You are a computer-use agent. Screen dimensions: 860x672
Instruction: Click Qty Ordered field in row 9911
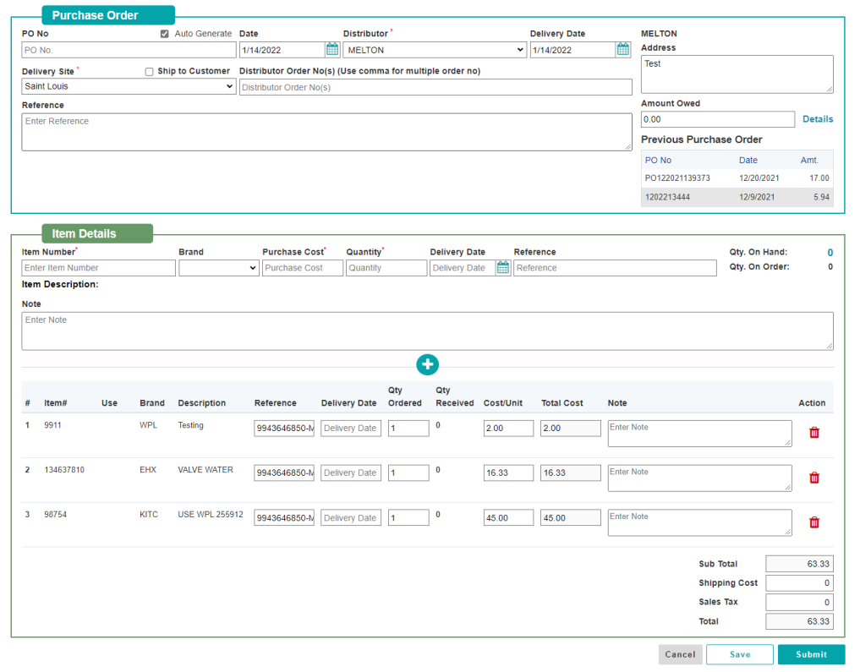(408, 428)
